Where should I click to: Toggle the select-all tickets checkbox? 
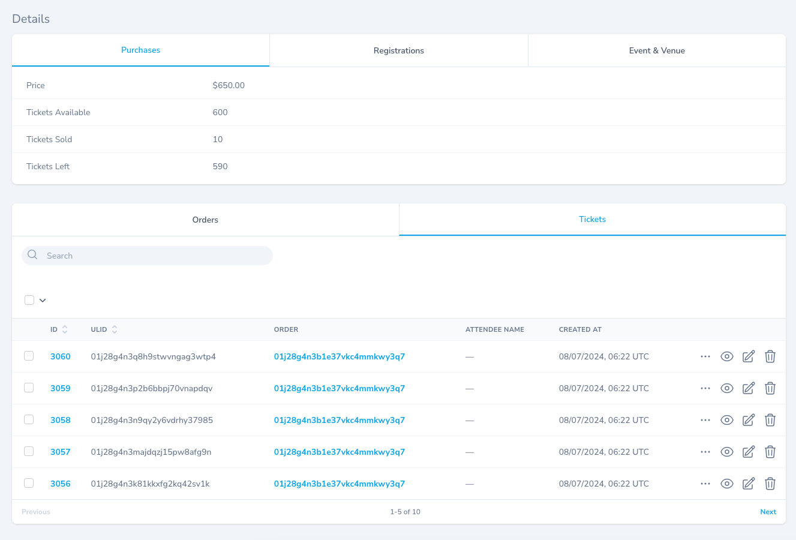pos(29,300)
